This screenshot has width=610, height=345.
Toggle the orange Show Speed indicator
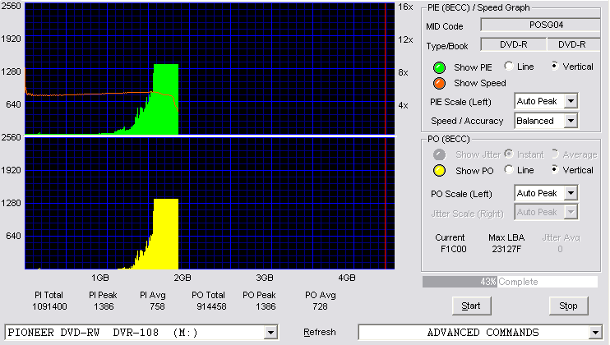(x=439, y=83)
